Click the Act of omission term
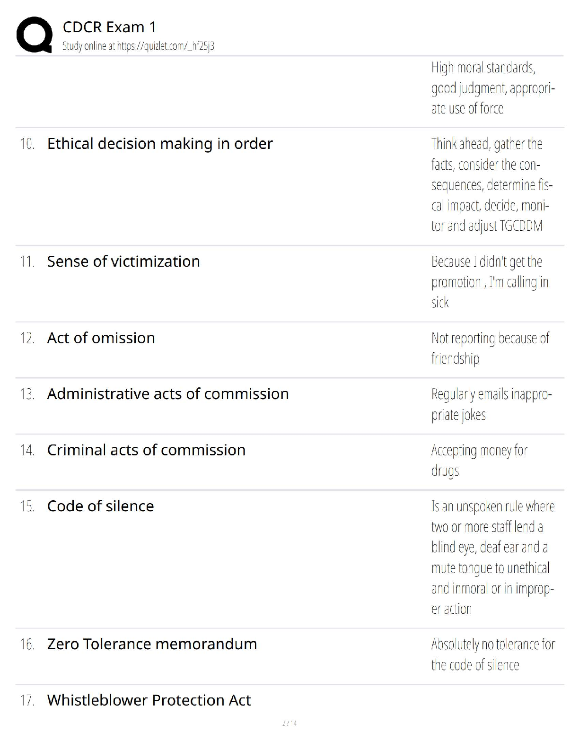579x749 pixels. click(x=101, y=338)
